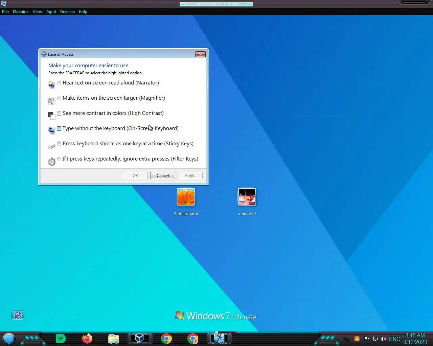Screen dimensions: 433x346
Task: Click the Sticky Keys icon
Action: 51,146
